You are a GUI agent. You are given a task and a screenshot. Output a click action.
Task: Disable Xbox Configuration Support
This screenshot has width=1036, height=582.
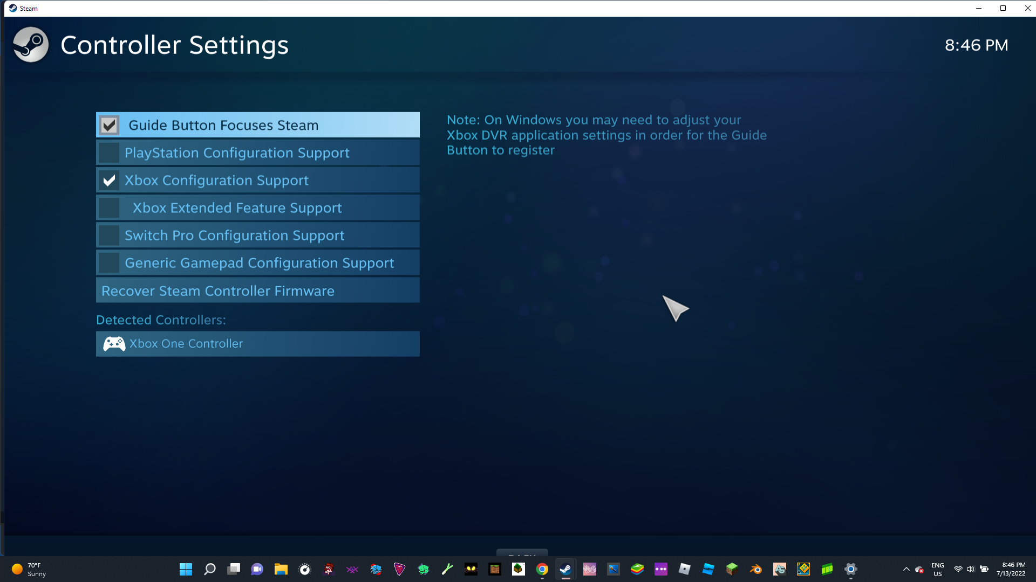(109, 181)
